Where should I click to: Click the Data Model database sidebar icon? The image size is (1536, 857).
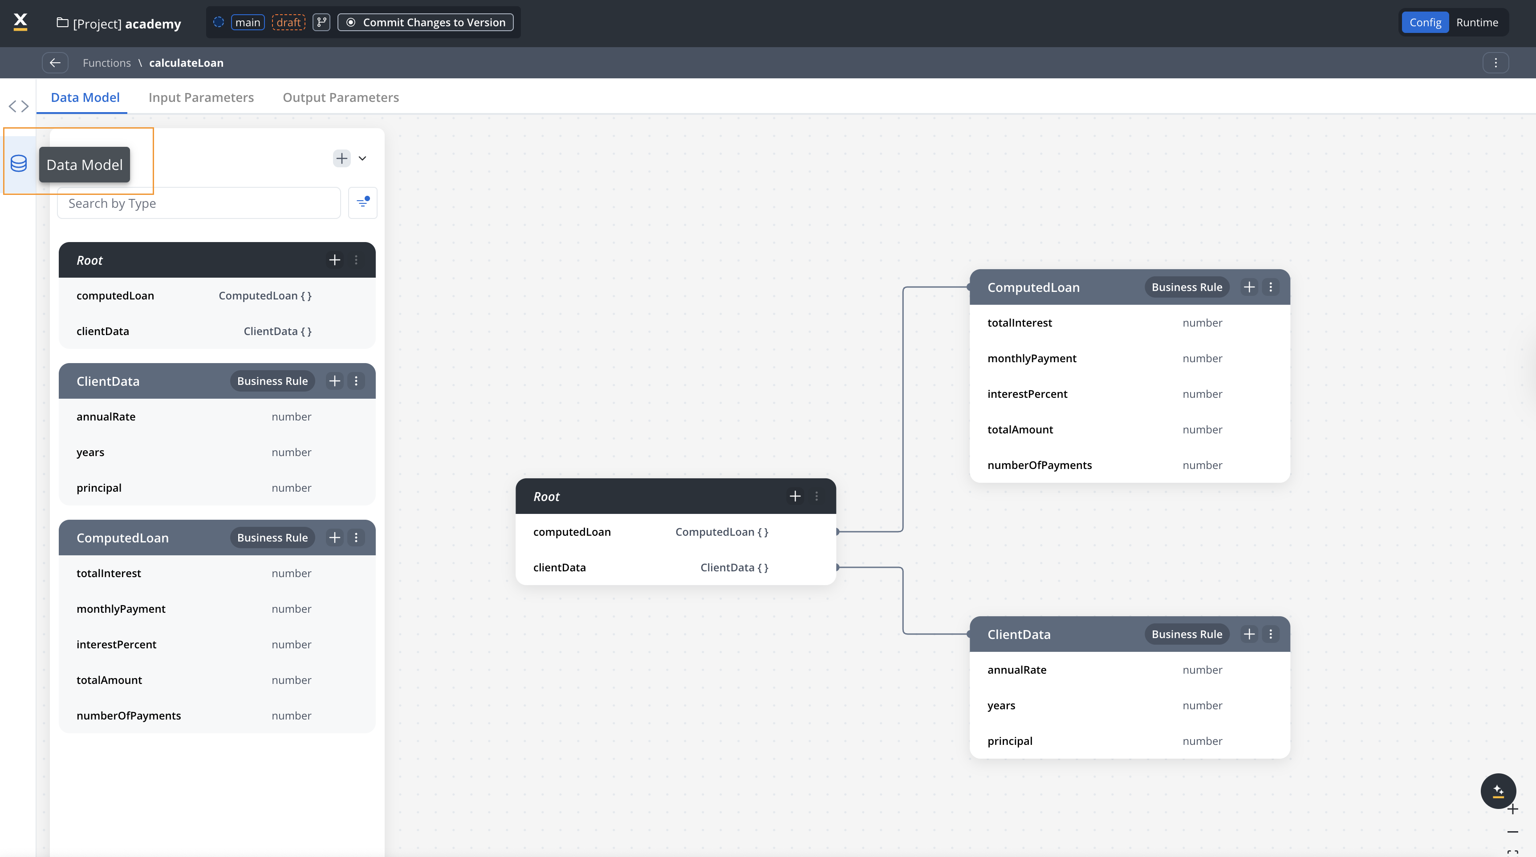point(19,163)
